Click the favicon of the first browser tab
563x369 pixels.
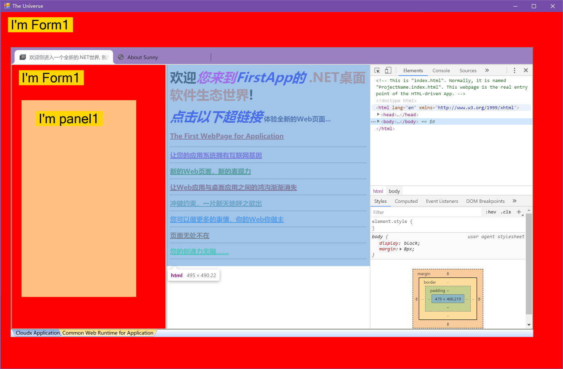pos(23,57)
